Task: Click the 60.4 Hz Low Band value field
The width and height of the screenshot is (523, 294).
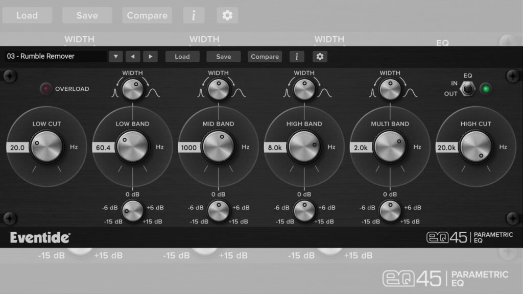Action: click(x=104, y=147)
